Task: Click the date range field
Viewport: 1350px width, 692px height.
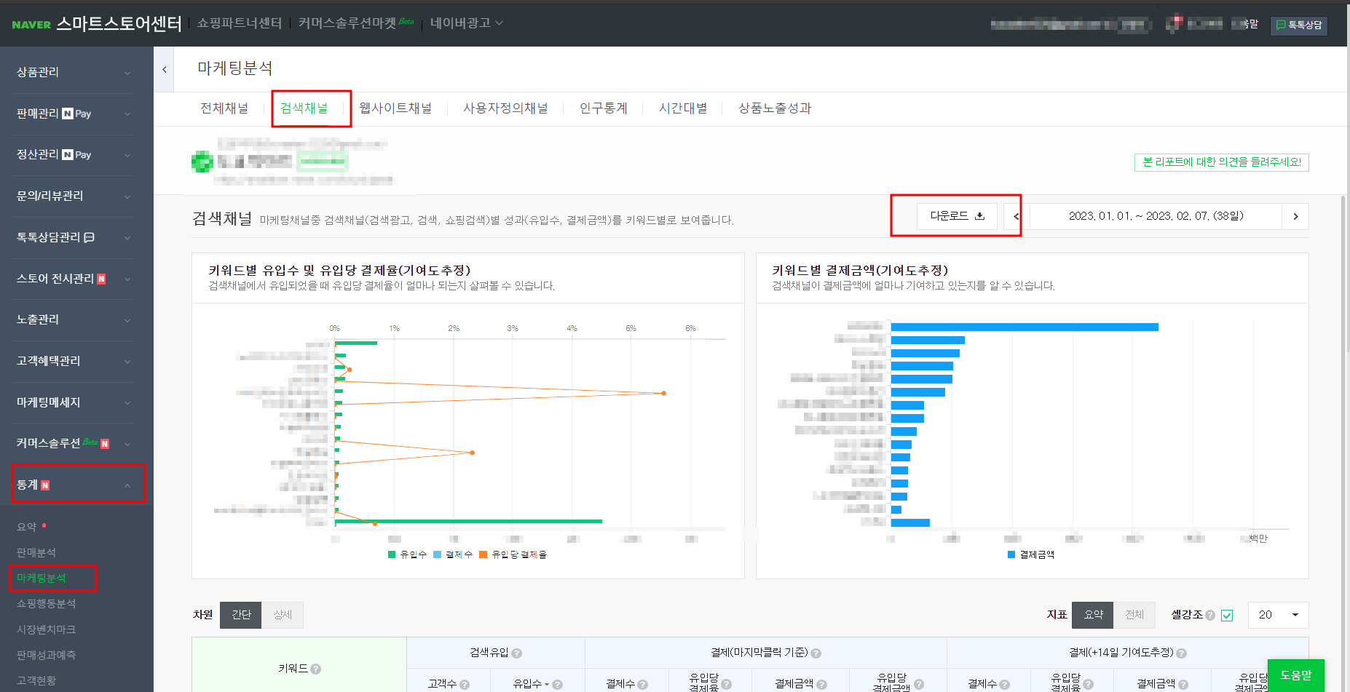Action: tap(1156, 217)
